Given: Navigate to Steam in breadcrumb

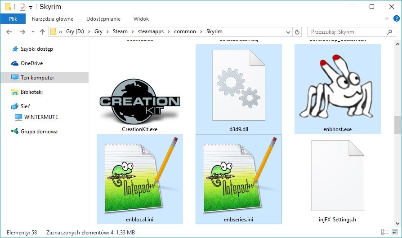Looking at the screenshot, I should (x=120, y=31).
